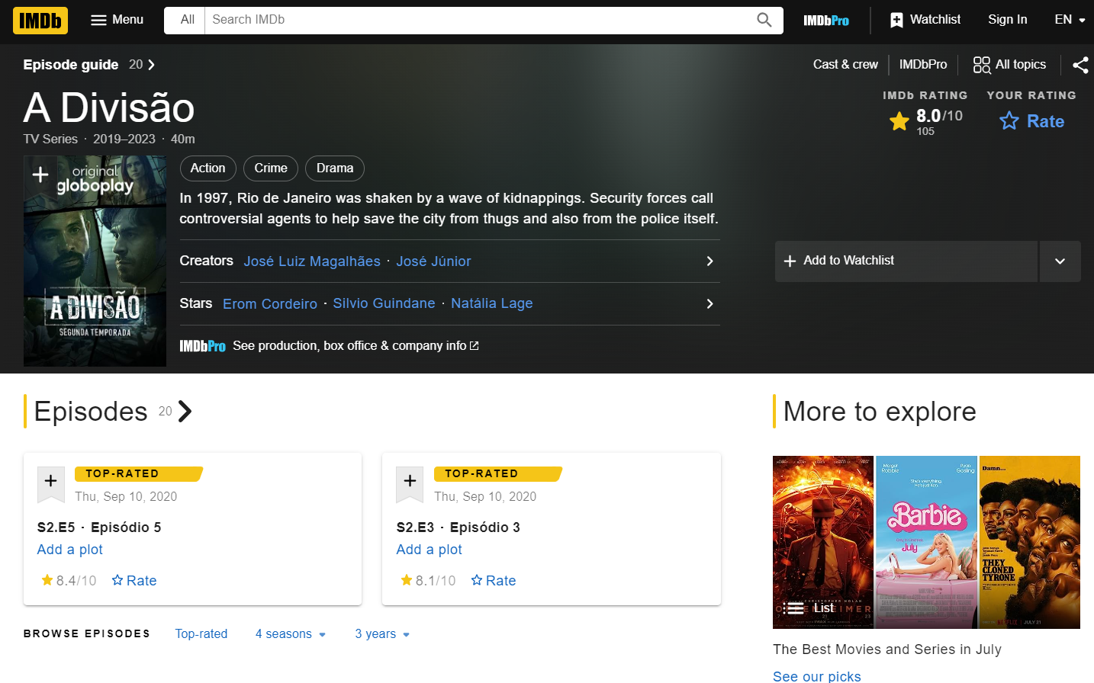Open Cast & crew page
The image size is (1094, 683).
[845, 65]
